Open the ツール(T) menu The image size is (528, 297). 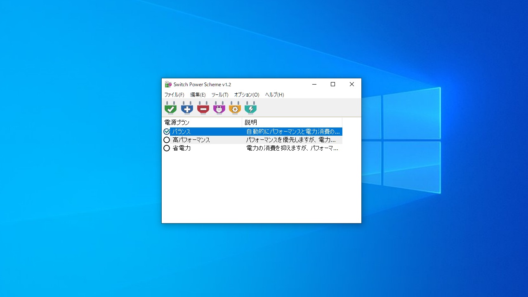pyautogui.click(x=220, y=94)
